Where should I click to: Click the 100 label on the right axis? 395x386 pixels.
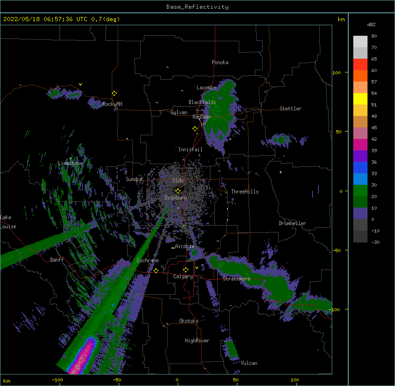tap(336, 72)
